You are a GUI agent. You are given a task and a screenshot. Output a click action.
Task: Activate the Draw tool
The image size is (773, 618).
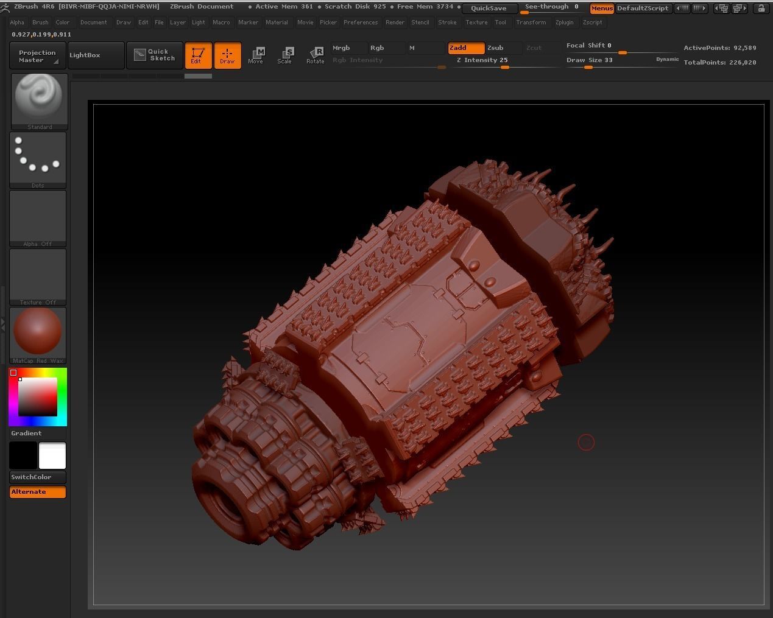tap(227, 55)
